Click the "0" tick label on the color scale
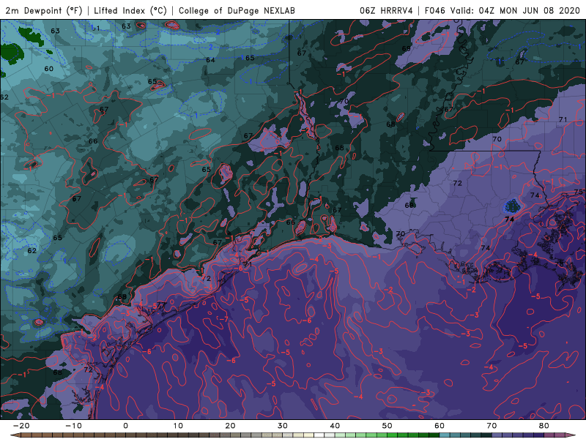 pos(125,426)
